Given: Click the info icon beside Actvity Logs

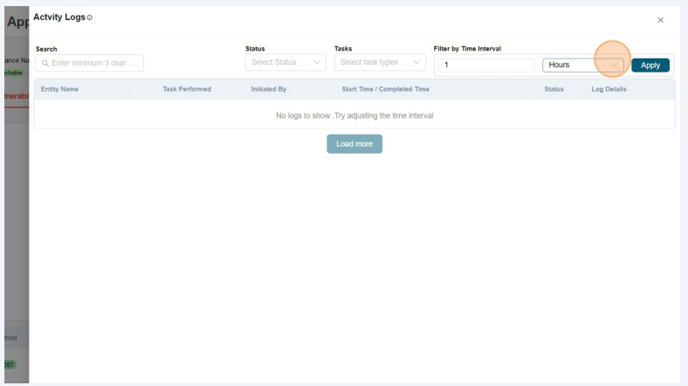Looking at the screenshot, I should (90, 17).
